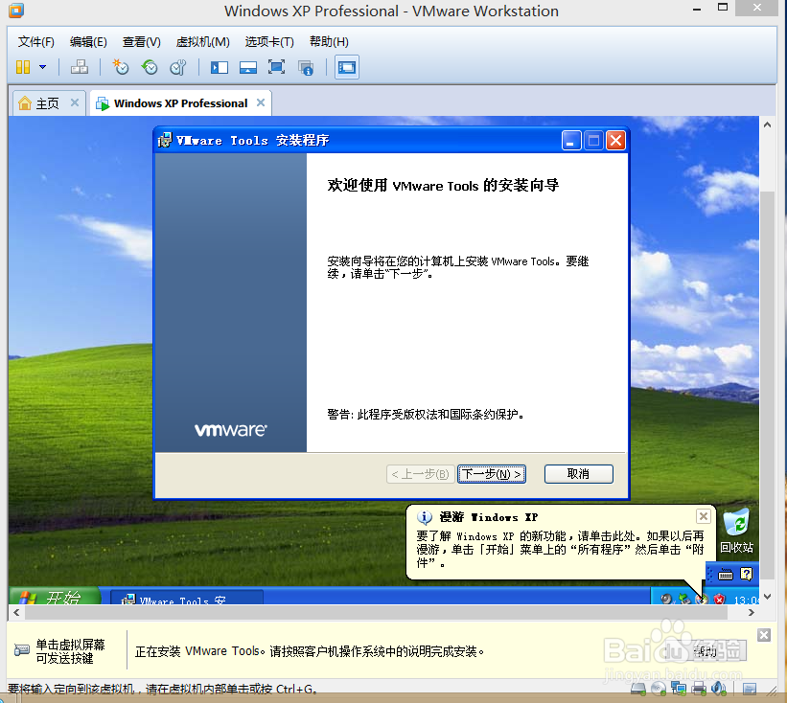Click the right arrow of the horizontal scrollbar
This screenshot has height=703, width=787.
[x=751, y=612]
